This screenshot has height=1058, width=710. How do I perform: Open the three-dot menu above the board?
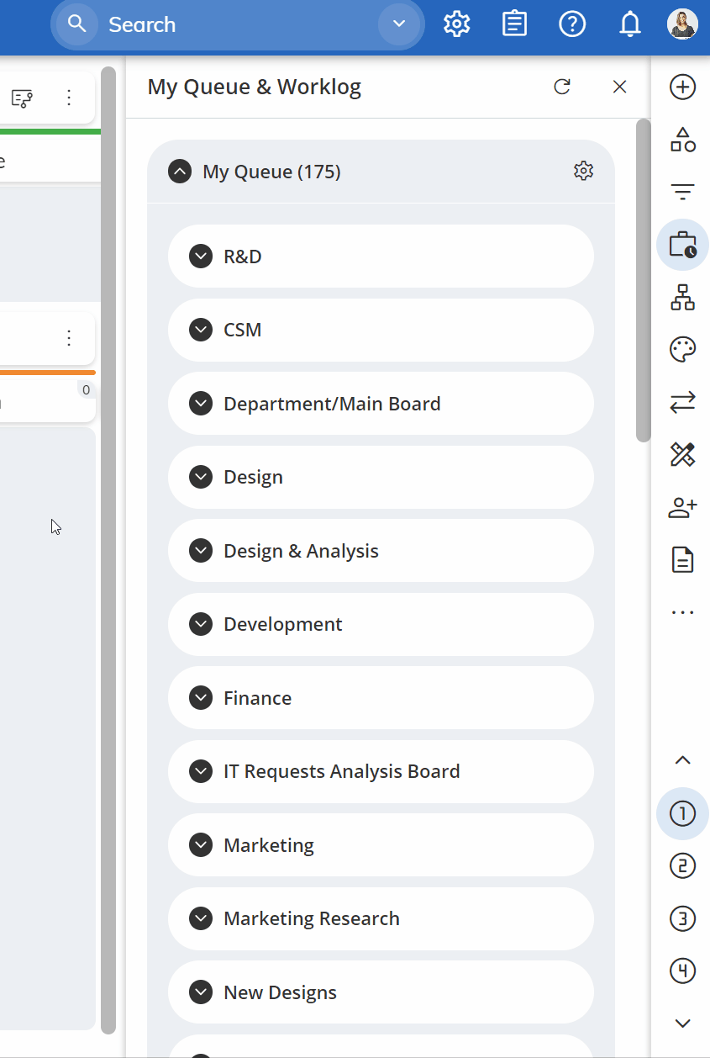(x=68, y=98)
